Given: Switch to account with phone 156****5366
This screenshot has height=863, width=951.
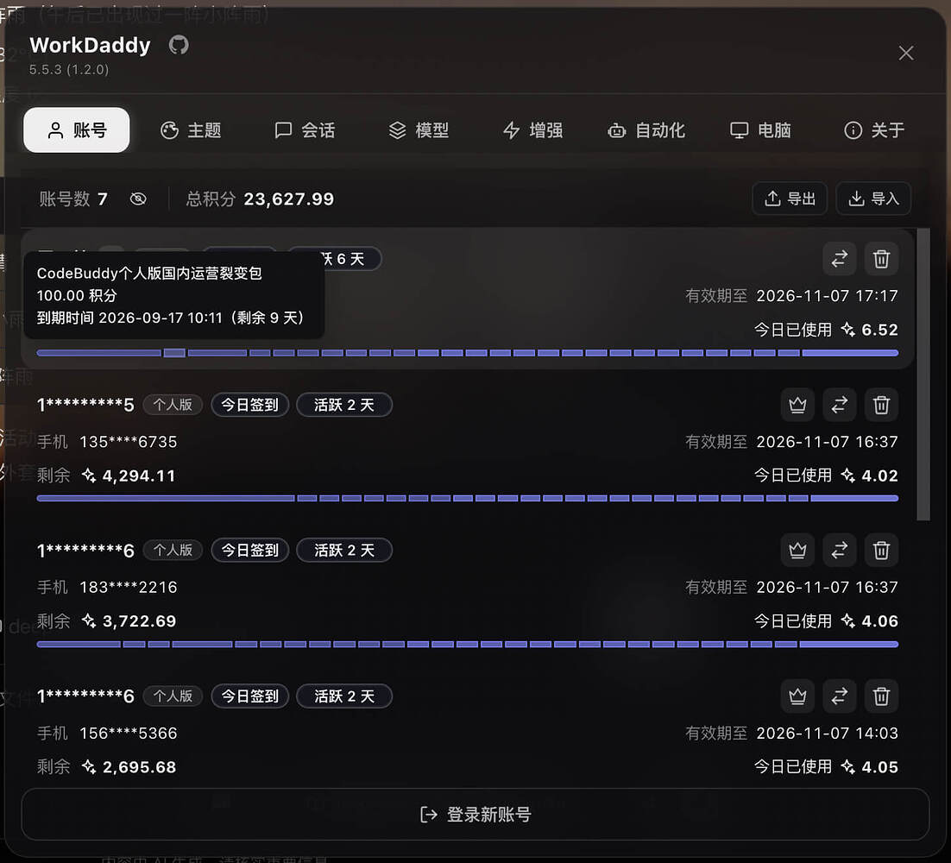Looking at the screenshot, I should [840, 696].
